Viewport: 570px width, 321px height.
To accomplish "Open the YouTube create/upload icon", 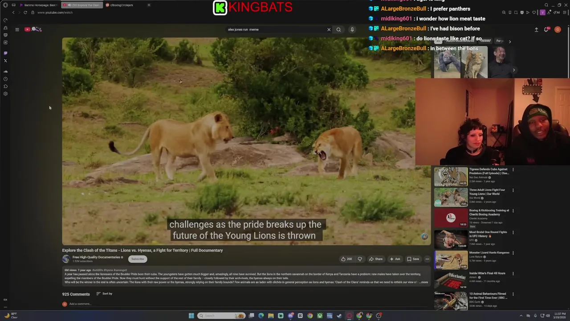I will [x=536, y=29].
